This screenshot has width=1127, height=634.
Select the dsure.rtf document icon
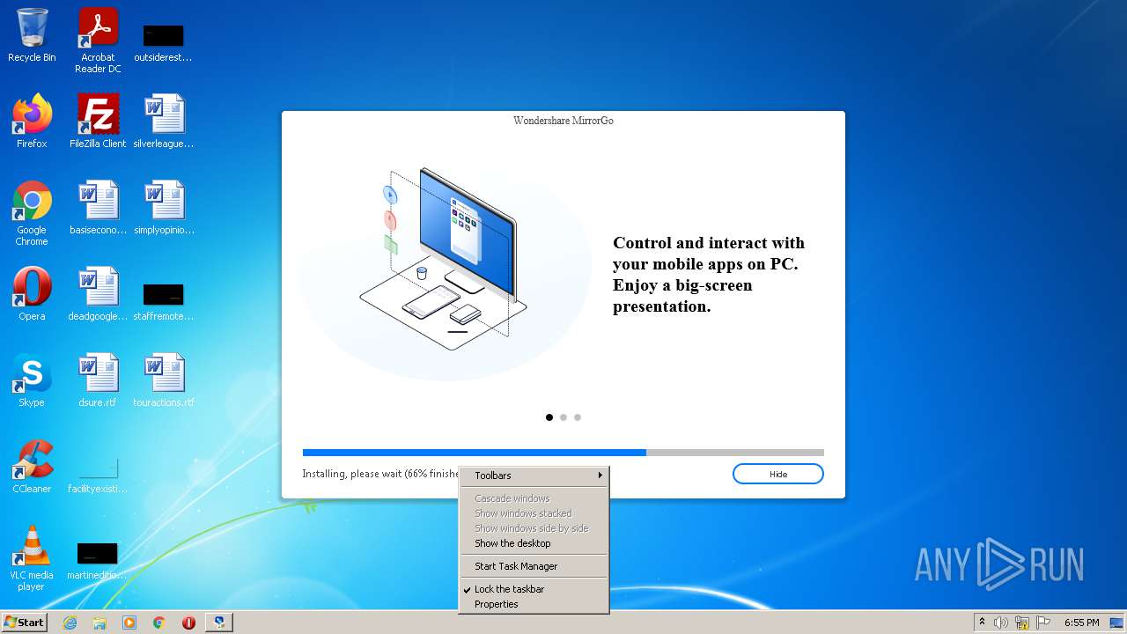[x=98, y=380]
